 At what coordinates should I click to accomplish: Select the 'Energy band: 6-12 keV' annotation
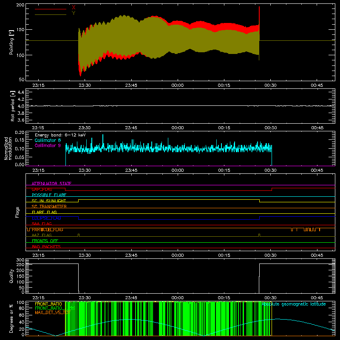(x=60, y=135)
